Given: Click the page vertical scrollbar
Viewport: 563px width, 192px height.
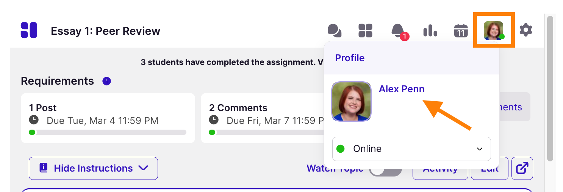Looking at the screenshot, I should coord(550,88).
